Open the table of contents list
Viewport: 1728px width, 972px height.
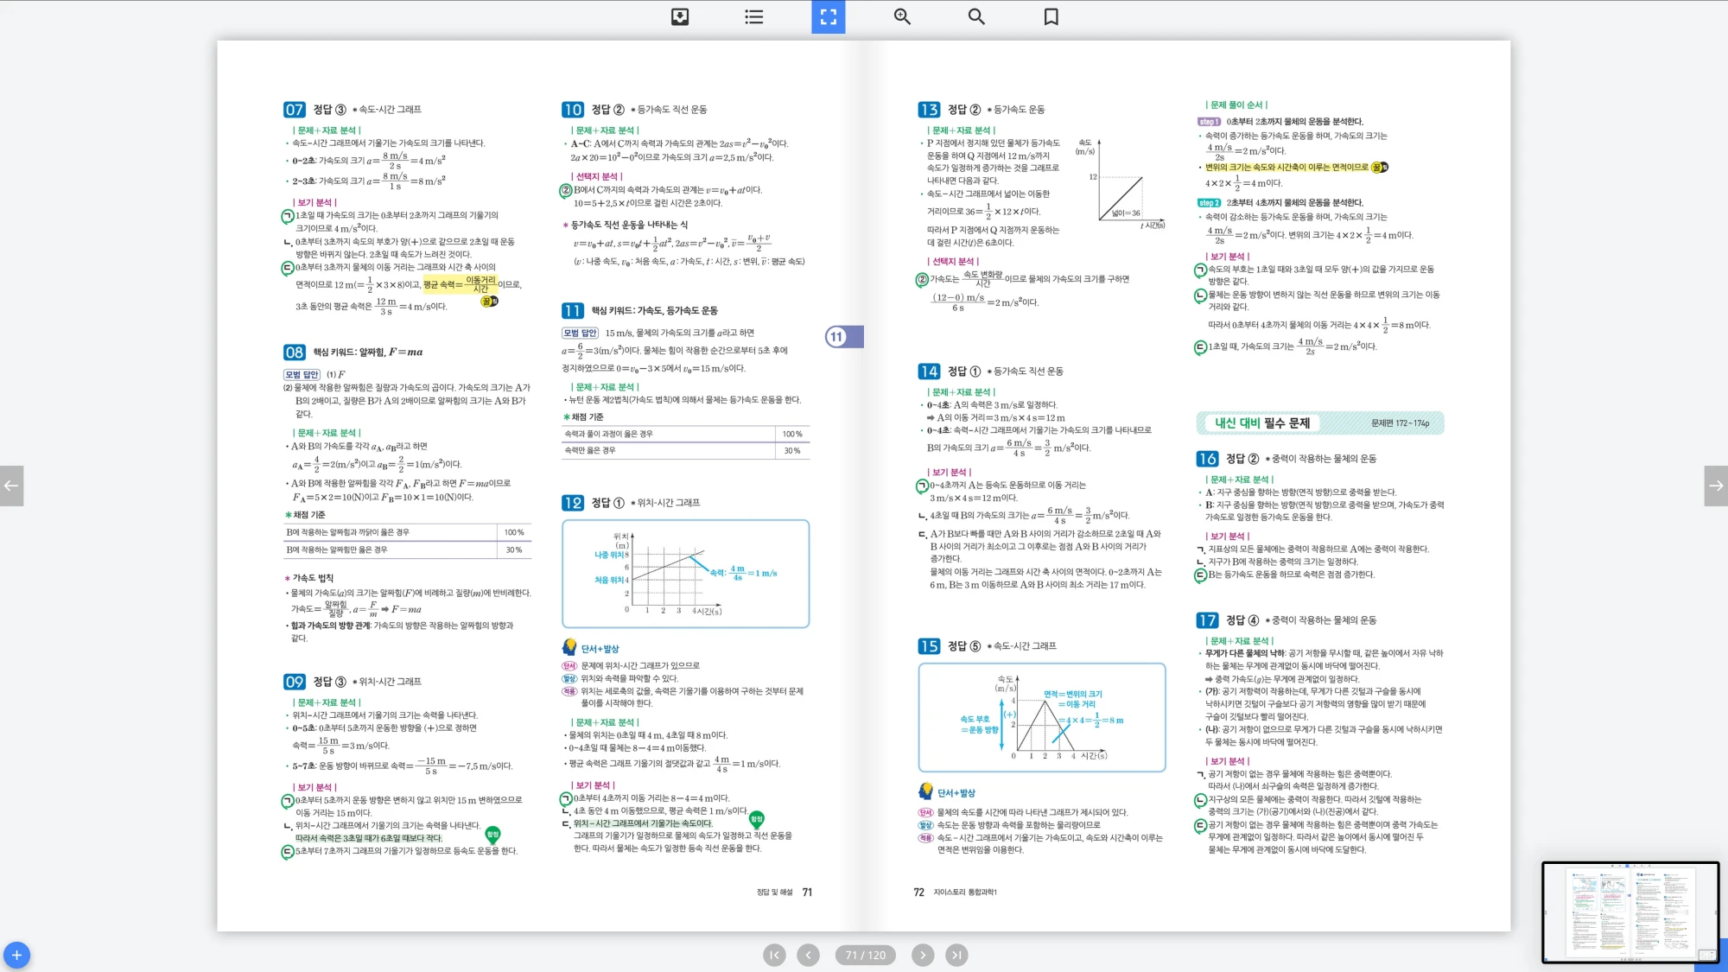[753, 16]
